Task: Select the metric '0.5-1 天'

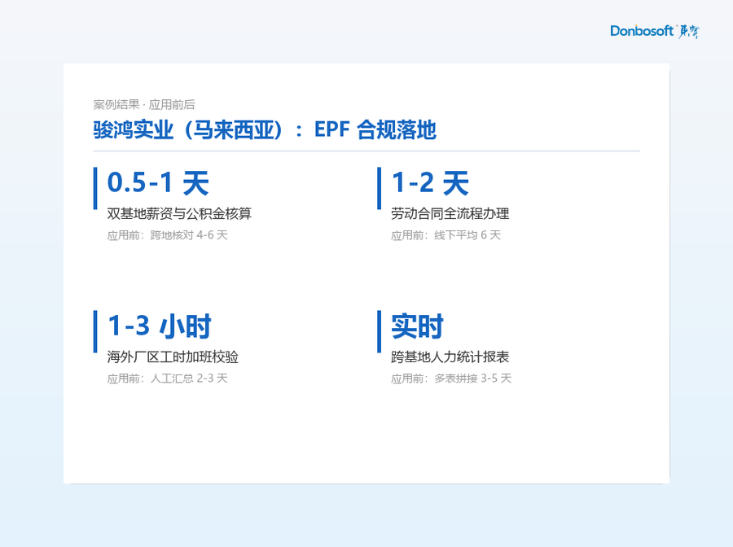Action: 158,182
